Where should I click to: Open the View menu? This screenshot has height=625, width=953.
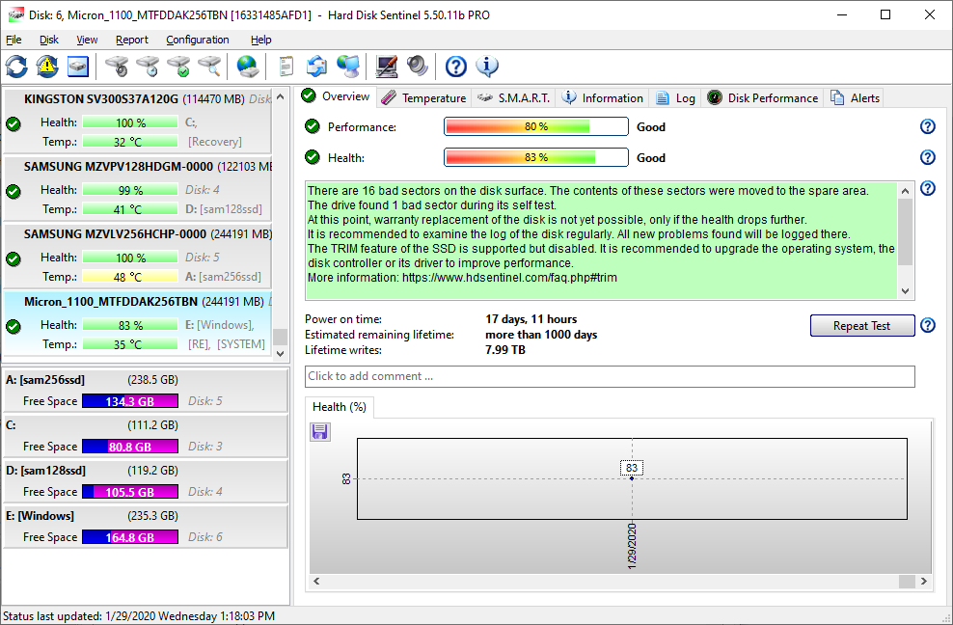coord(87,40)
